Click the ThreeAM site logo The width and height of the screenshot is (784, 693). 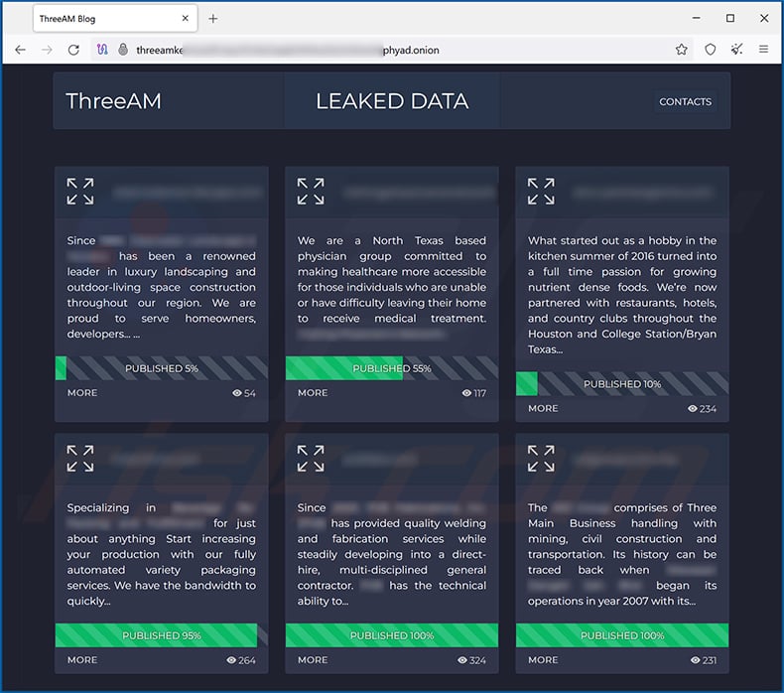point(113,101)
